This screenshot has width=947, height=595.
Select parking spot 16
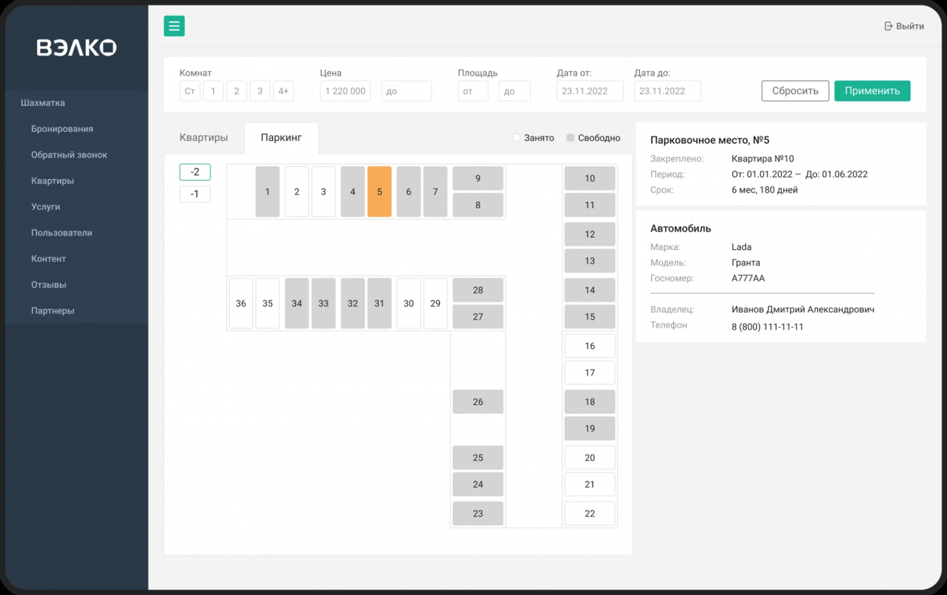tap(590, 346)
